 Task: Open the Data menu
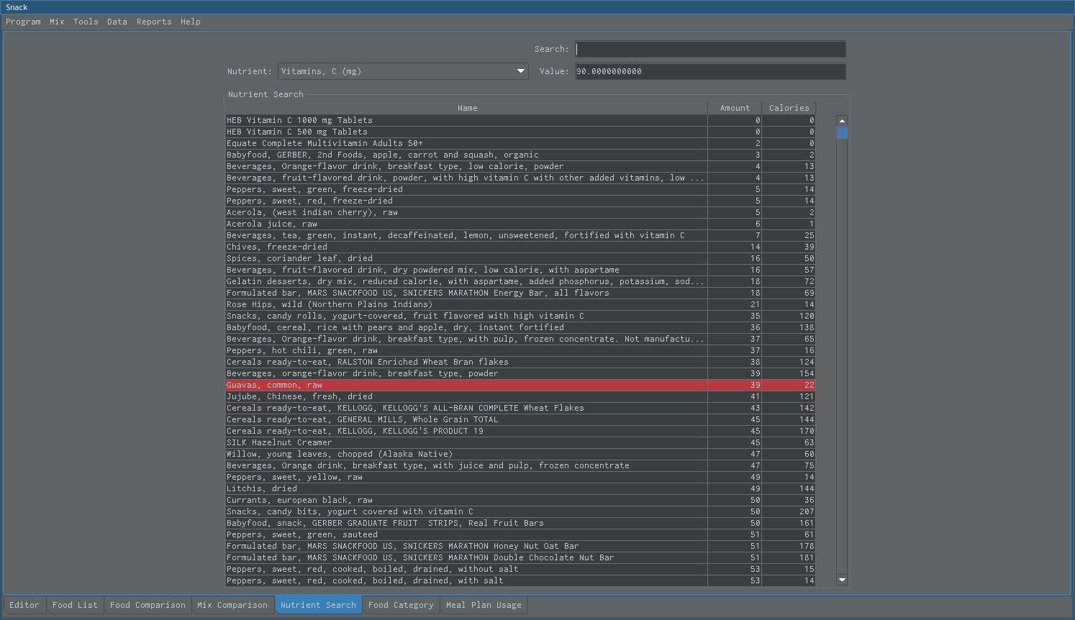coord(117,22)
